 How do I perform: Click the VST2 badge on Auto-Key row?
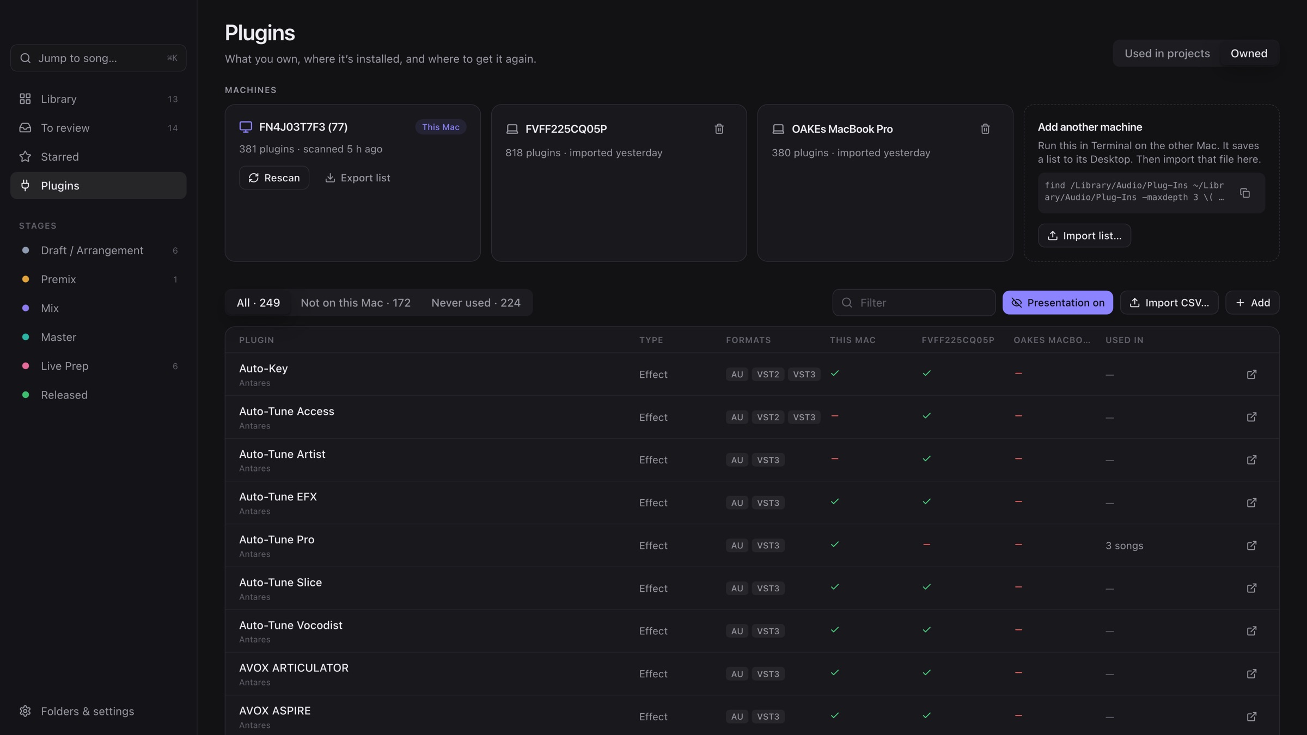[x=768, y=374]
